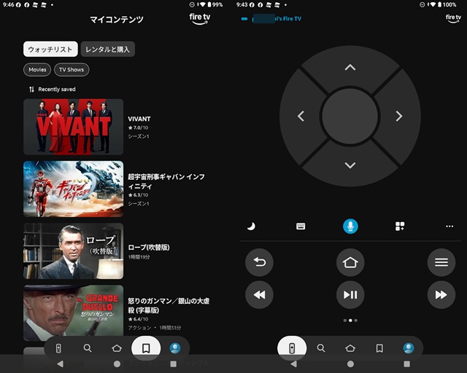Tap the D-pad down arrow
The image size is (467, 373).
(350, 165)
